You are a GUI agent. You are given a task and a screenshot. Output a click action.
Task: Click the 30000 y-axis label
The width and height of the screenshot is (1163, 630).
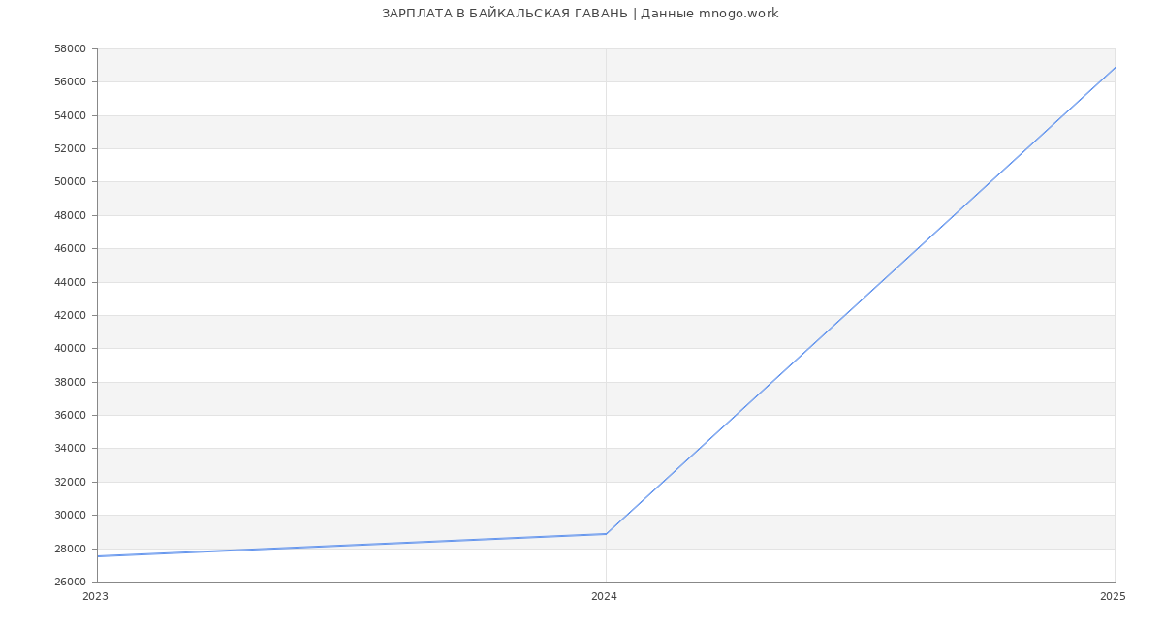[x=70, y=516]
